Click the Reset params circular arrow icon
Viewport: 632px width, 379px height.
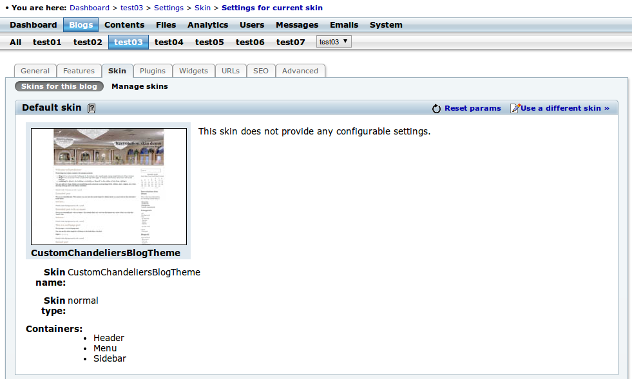(436, 108)
